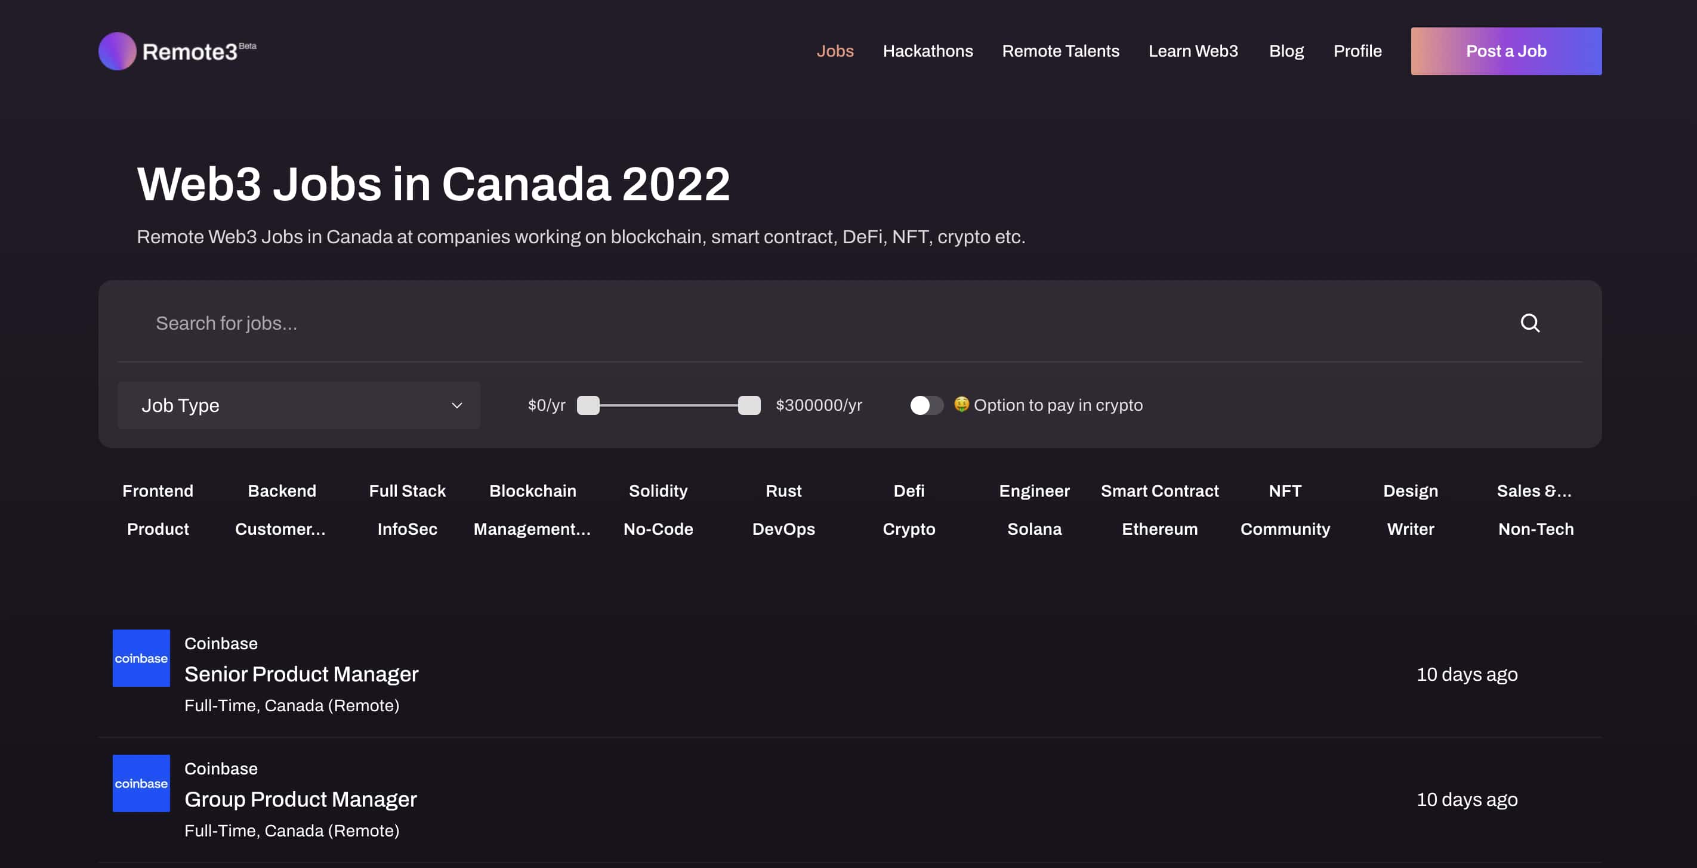Screen dimensions: 1697x868
Task: Click the $300000/yr salary label
Action: 819,405
